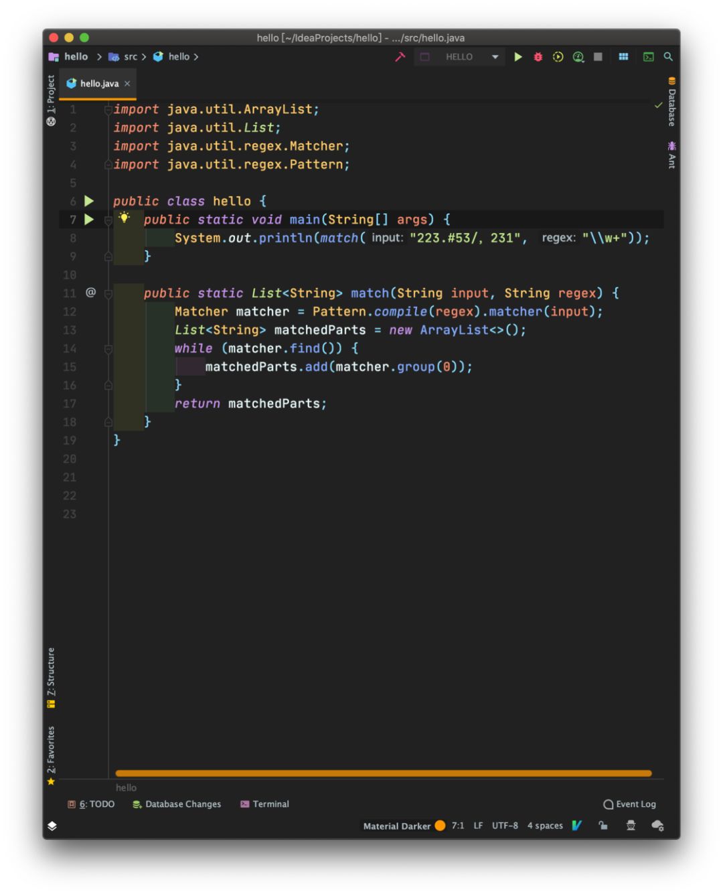The width and height of the screenshot is (723, 896).
Task: Click the Database icon on right bar
Action: click(x=671, y=81)
